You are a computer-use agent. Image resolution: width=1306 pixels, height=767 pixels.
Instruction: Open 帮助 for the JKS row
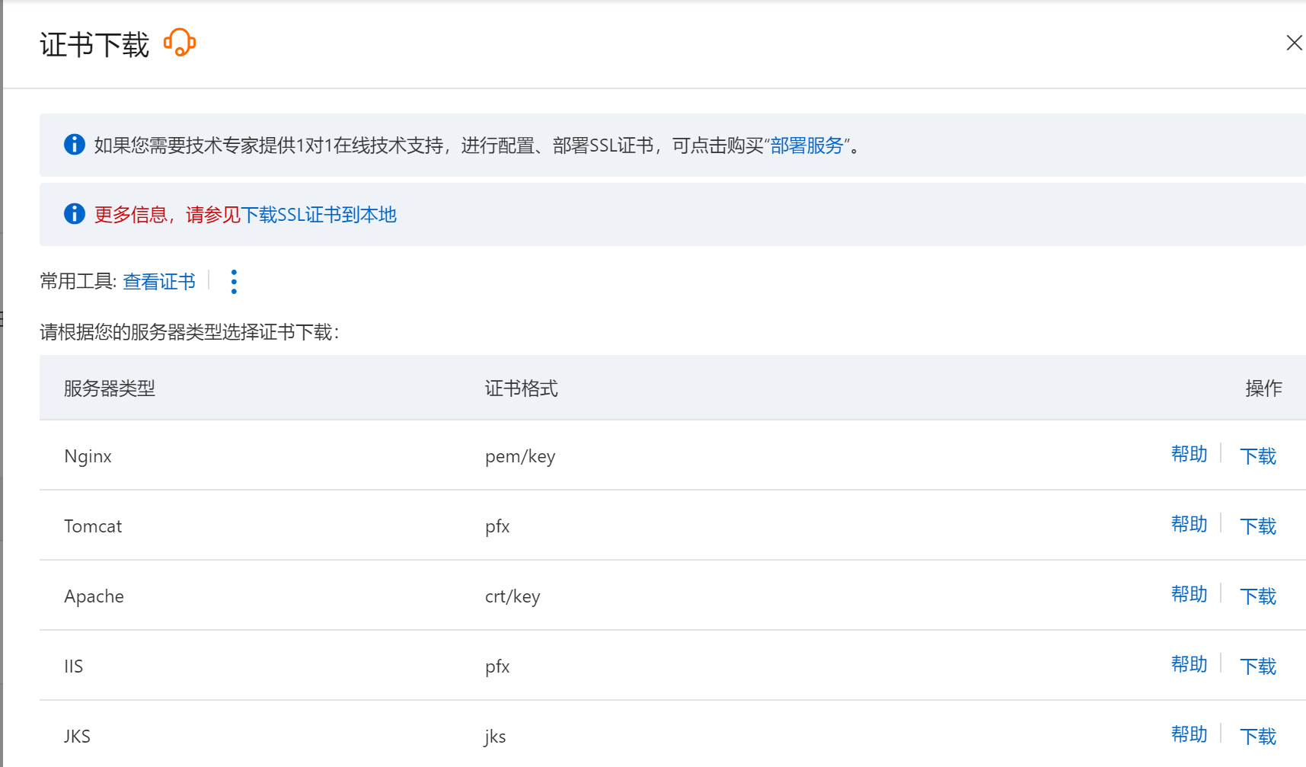point(1189,734)
